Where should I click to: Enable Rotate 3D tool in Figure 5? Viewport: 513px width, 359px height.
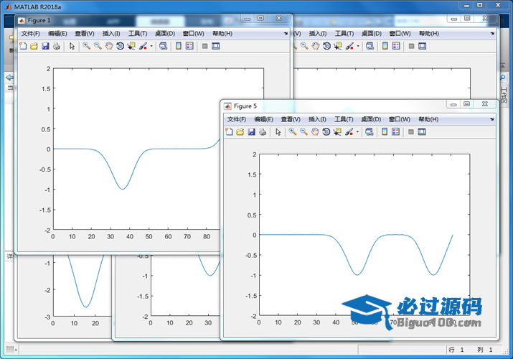[x=326, y=132]
